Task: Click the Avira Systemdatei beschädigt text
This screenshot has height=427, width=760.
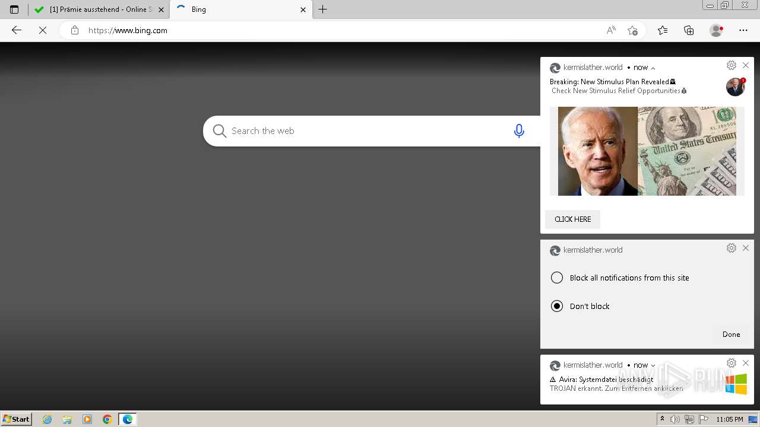Action: (601, 380)
